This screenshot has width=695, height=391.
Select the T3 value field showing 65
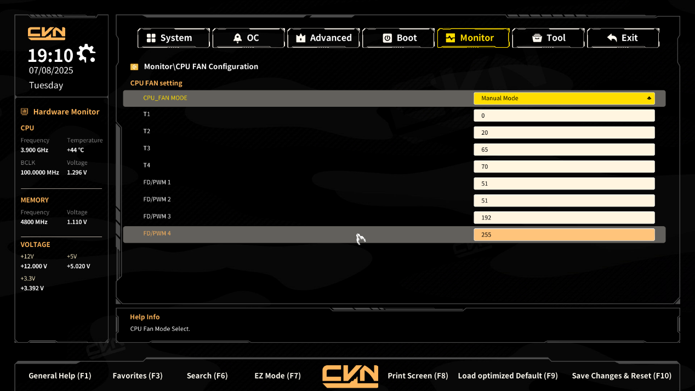coord(564,150)
